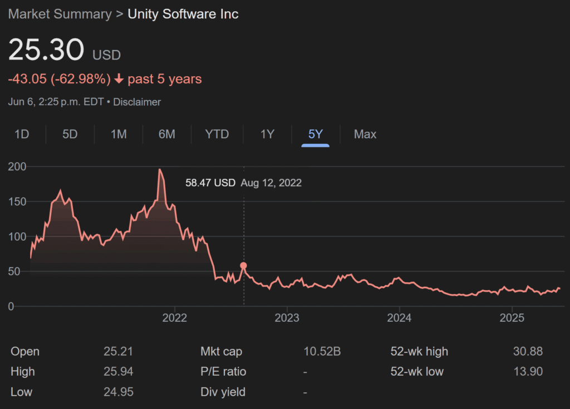
Task: Click the P/E ratio label
Action: [x=223, y=372]
